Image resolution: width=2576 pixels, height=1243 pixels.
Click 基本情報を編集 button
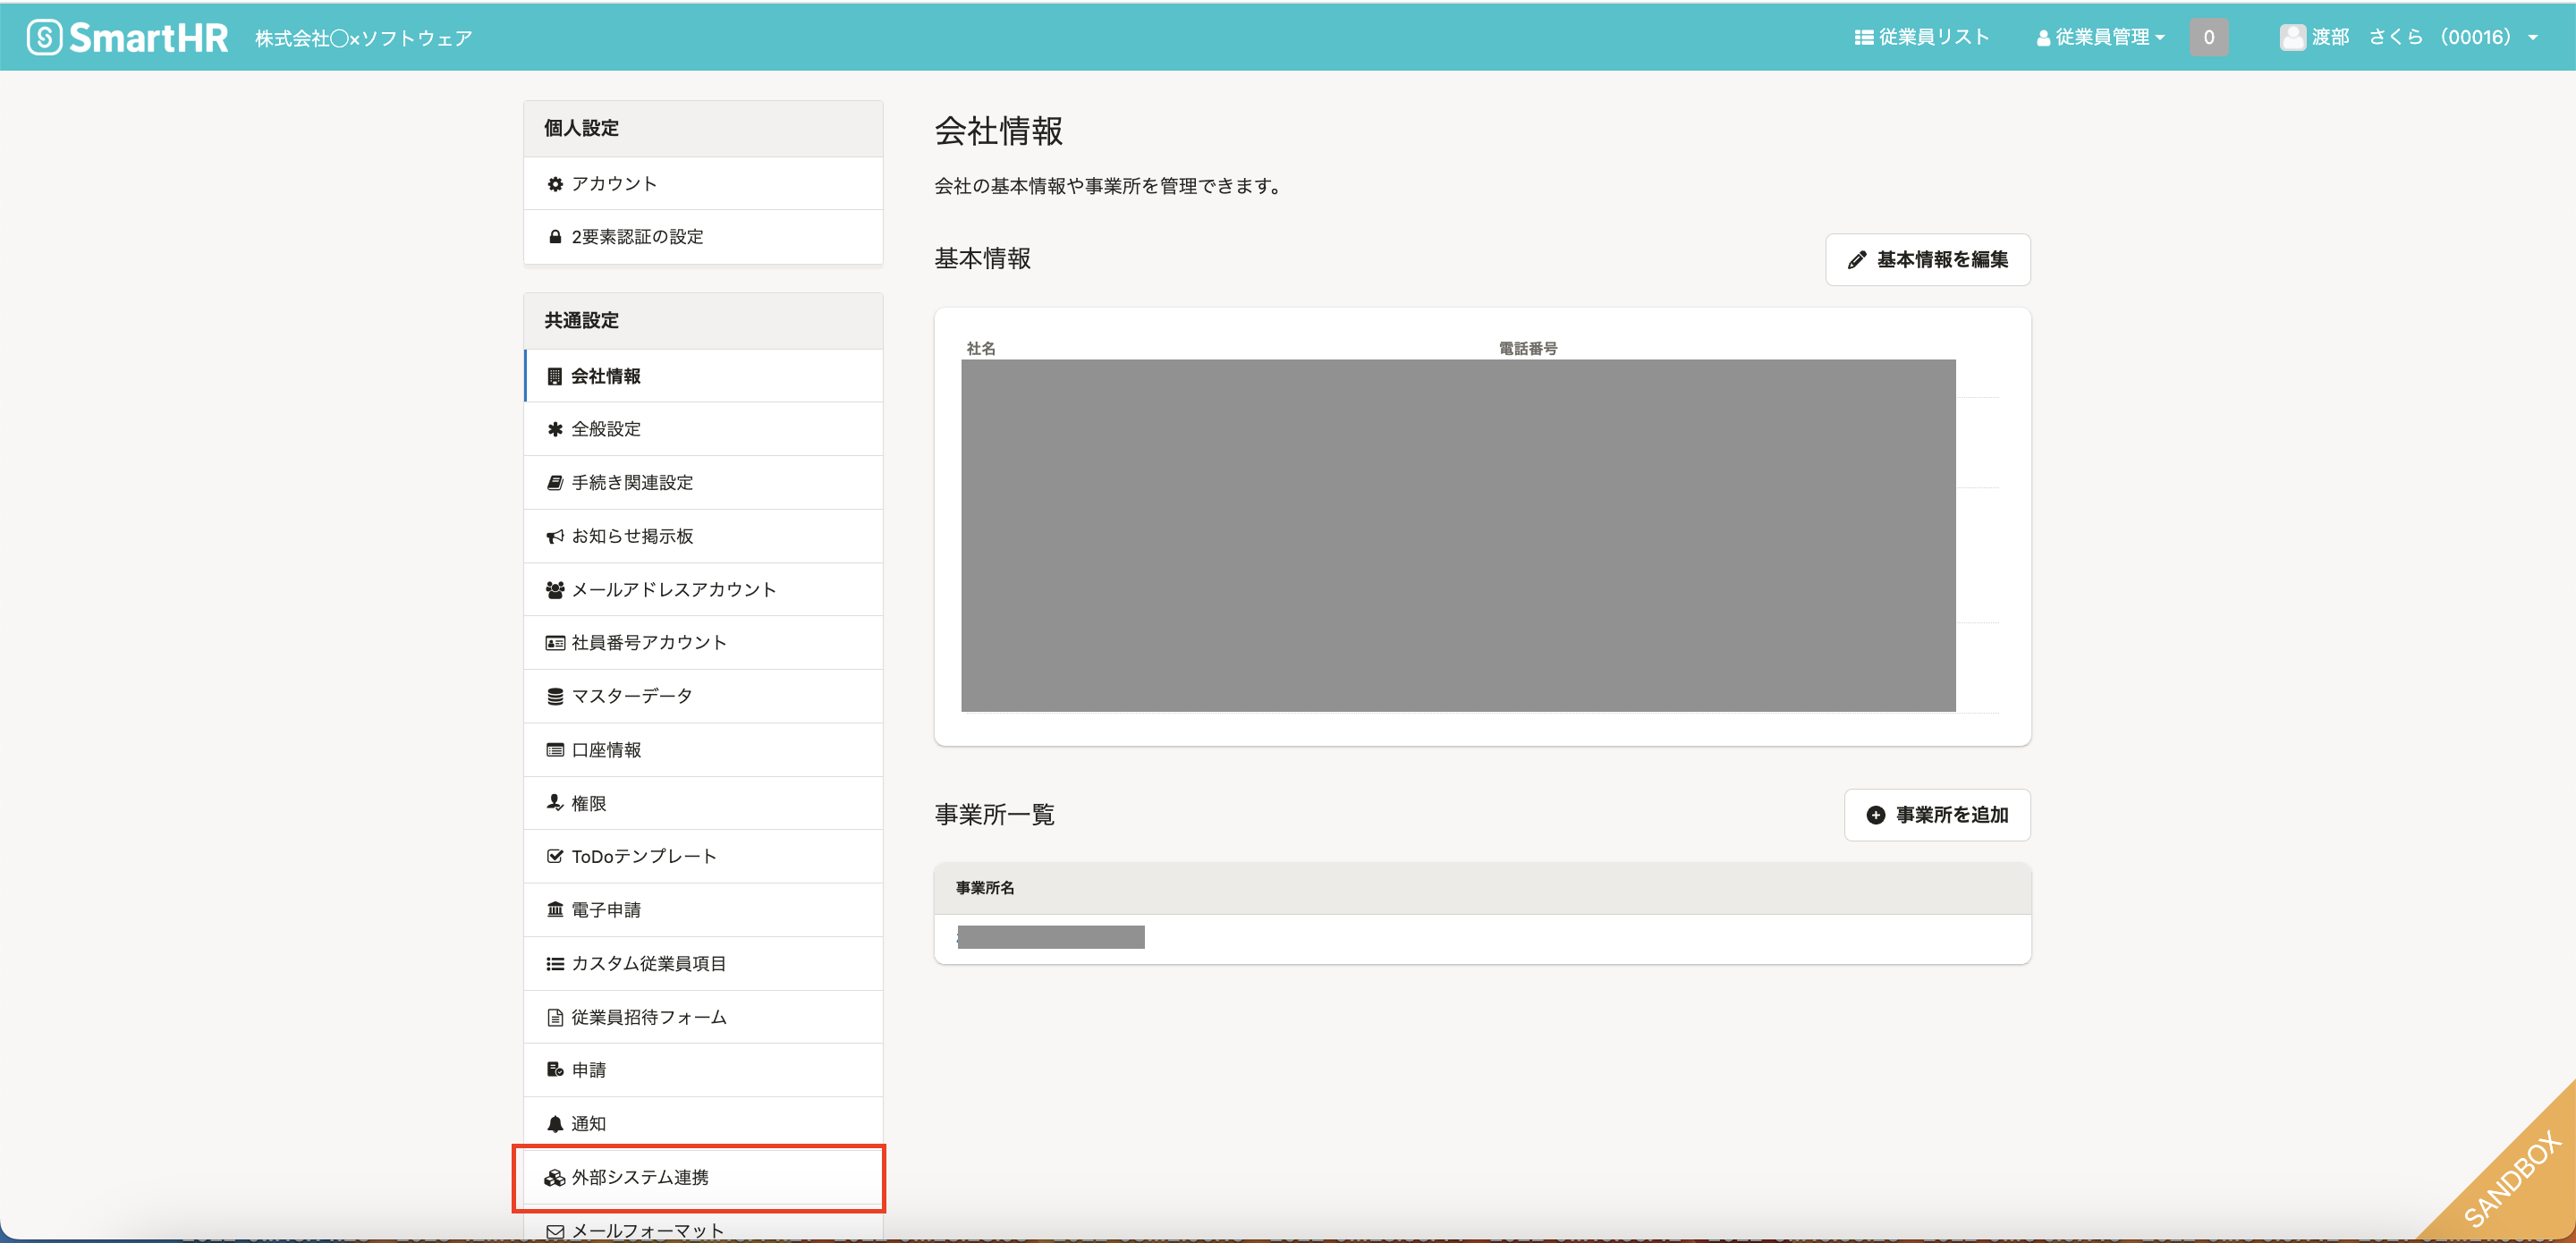point(1927,260)
